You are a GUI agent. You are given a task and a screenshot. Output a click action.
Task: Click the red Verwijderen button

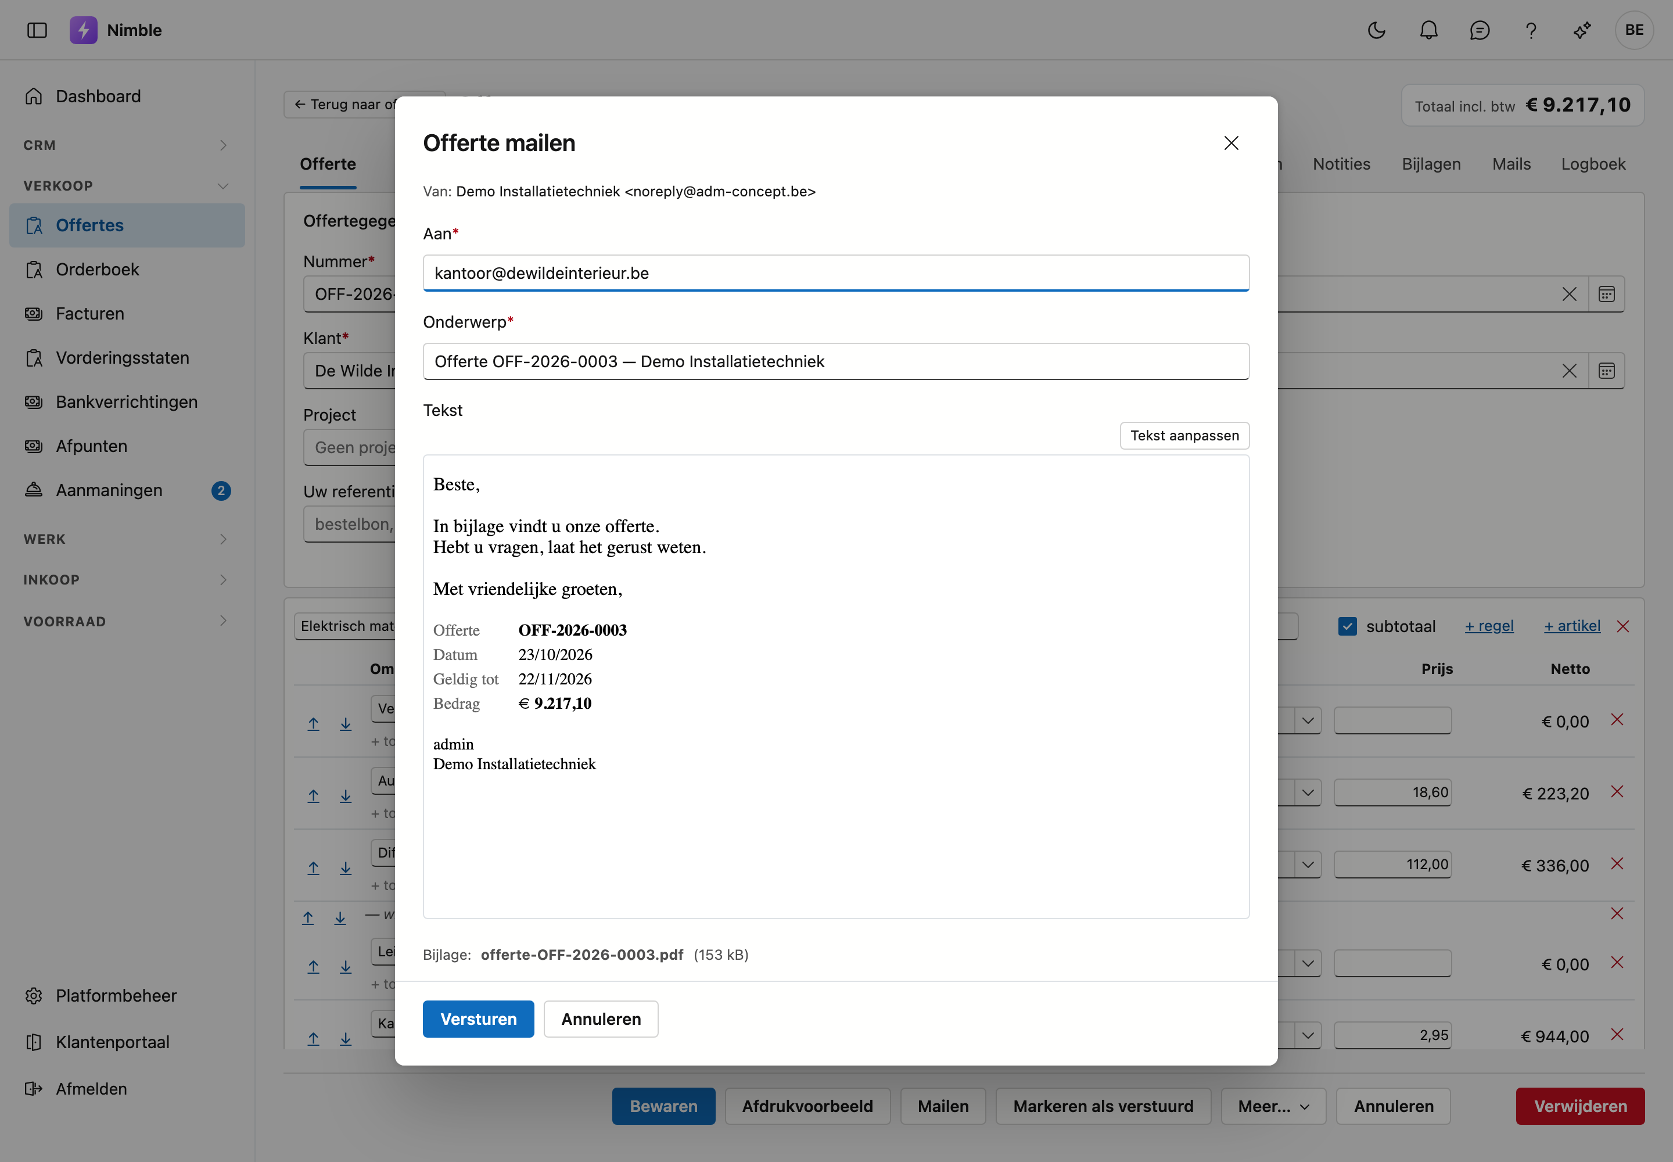1580,1106
